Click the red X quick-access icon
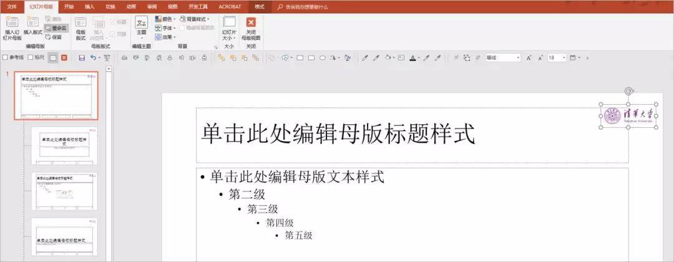Screen dimensions: 674x262 pos(64,57)
